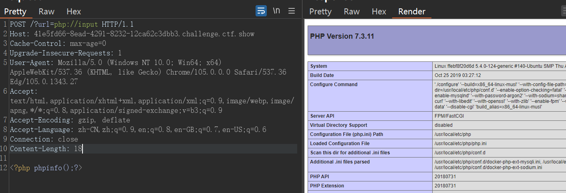The width and height of the screenshot is (566, 193).
Task: Click the conf.d scan directory value
Action: point(459,153)
